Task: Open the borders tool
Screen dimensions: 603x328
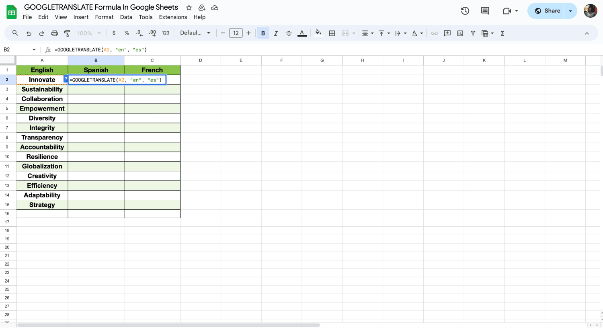Action: [x=332, y=33]
